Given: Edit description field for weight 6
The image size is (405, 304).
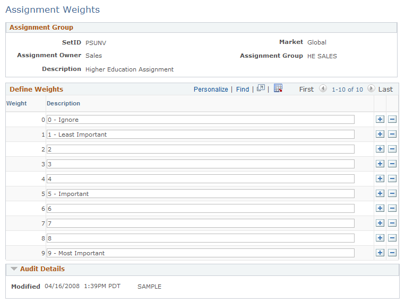Looking at the screenshot, I should (x=201, y=209).
